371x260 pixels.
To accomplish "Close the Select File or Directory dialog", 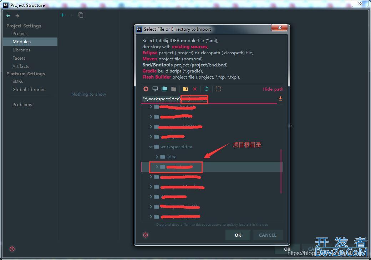I will click(279, 28).
